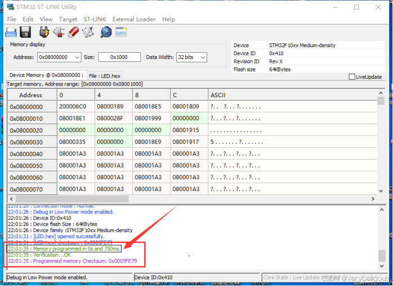The height and width of the screenshot is (286, 393).
Task: Select cell 080018E5 in first row
Action: pyautogui.click(x=151, y=107)
